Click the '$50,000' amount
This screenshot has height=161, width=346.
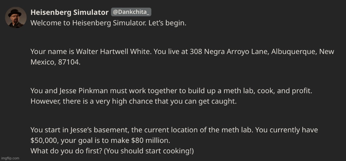click(x=43, y=141)
